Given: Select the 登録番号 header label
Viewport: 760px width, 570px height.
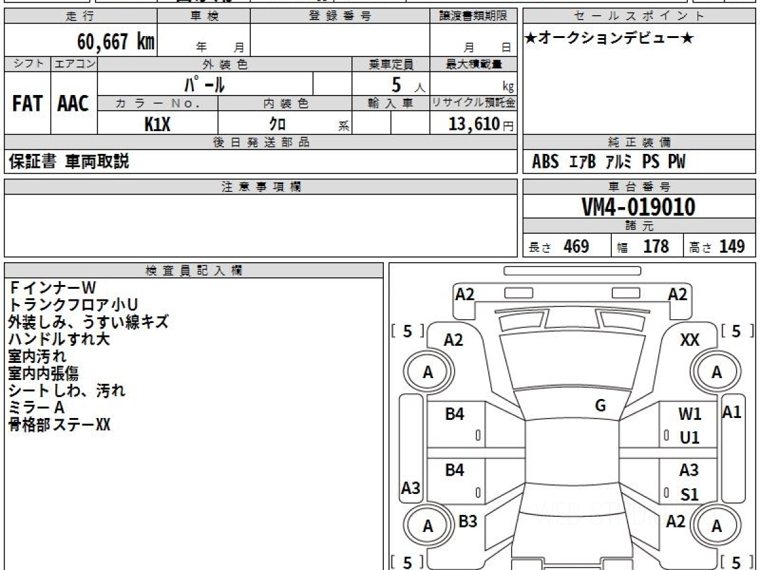Looking at the screenshot, I should (340, 16).
